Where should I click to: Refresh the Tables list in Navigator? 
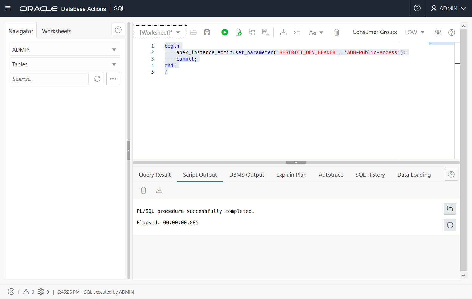tap(97, 79)
